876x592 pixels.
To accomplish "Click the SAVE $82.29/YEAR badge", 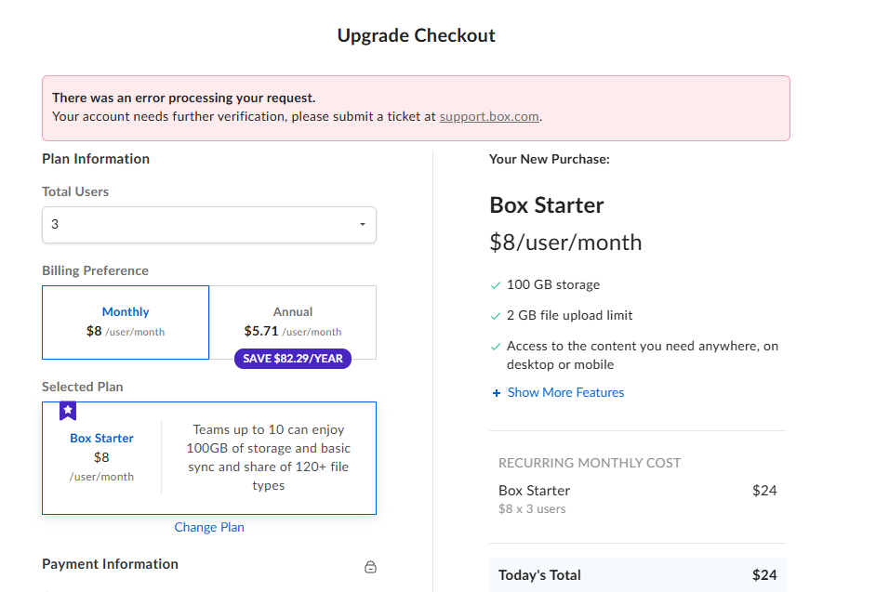I will (x=293, y=359).
